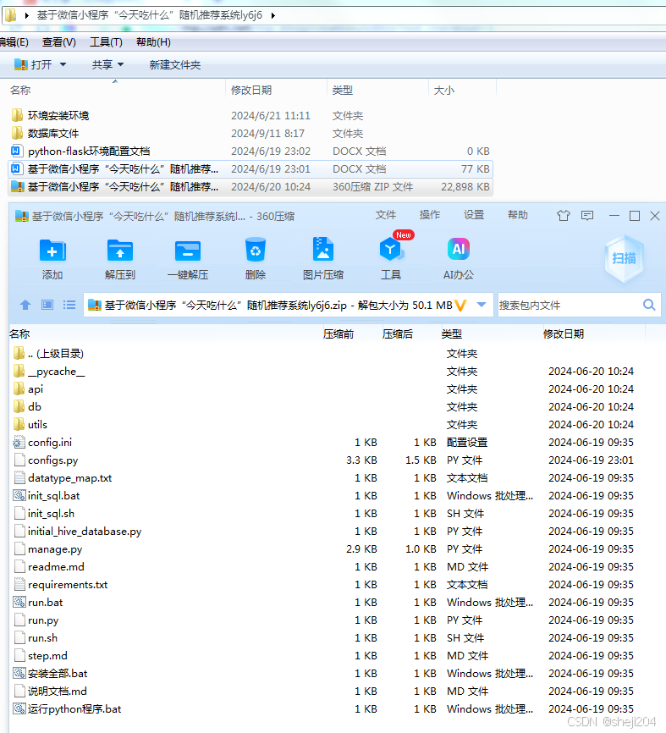666x733 pixels.
Task: Go up one level with the up arrow
Action: (25, 306)
